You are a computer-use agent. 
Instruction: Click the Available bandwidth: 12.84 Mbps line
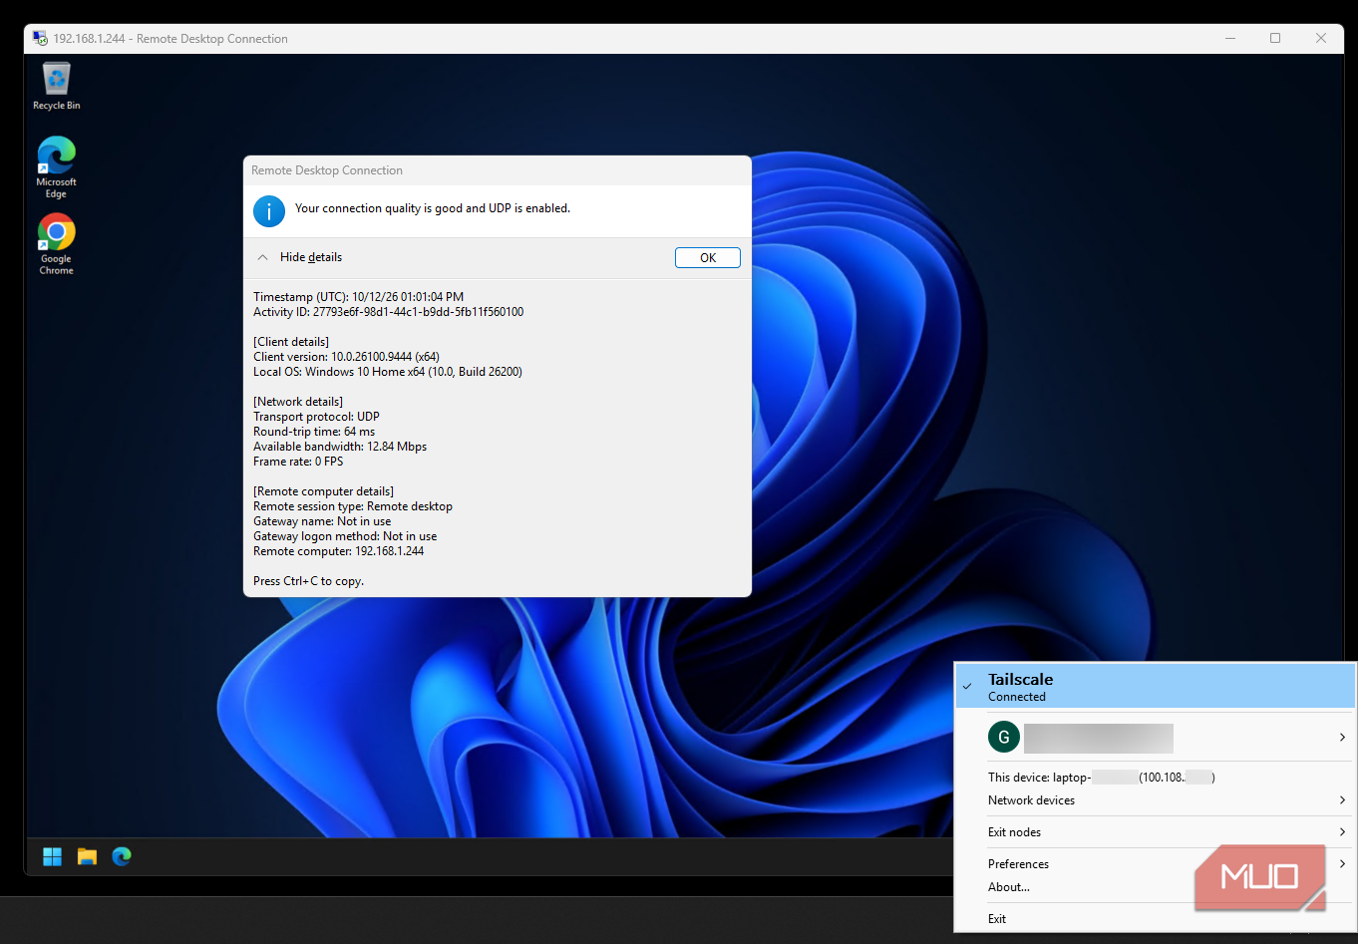[x=340, y=447]
